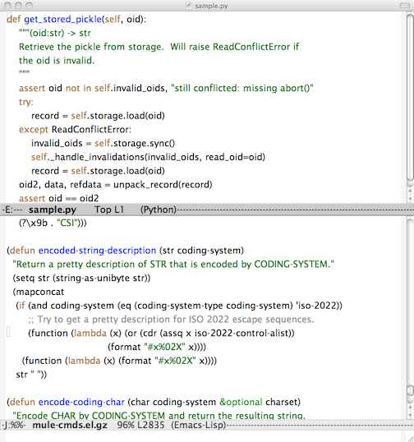Click the Top L1 position indicator

109,209
